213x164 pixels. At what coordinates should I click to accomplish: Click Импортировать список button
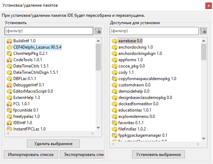click(31, 155)
